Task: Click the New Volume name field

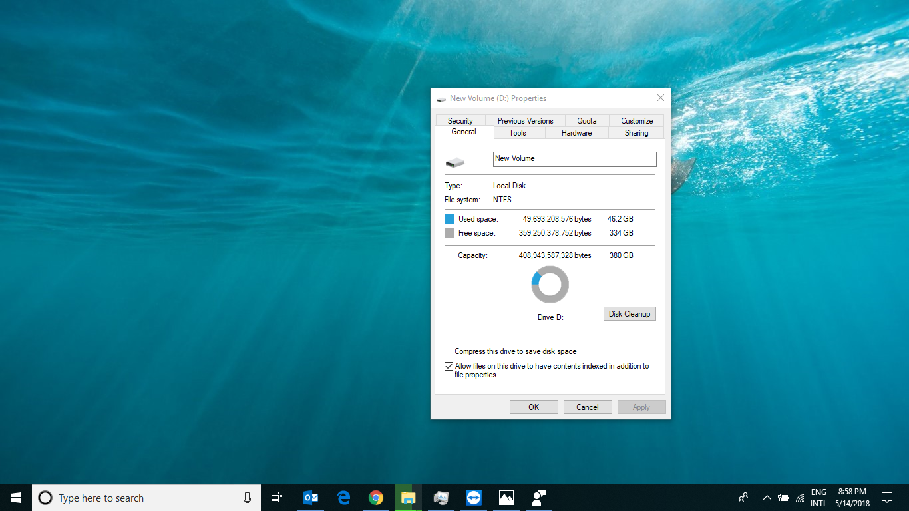Action: point(574,159)
